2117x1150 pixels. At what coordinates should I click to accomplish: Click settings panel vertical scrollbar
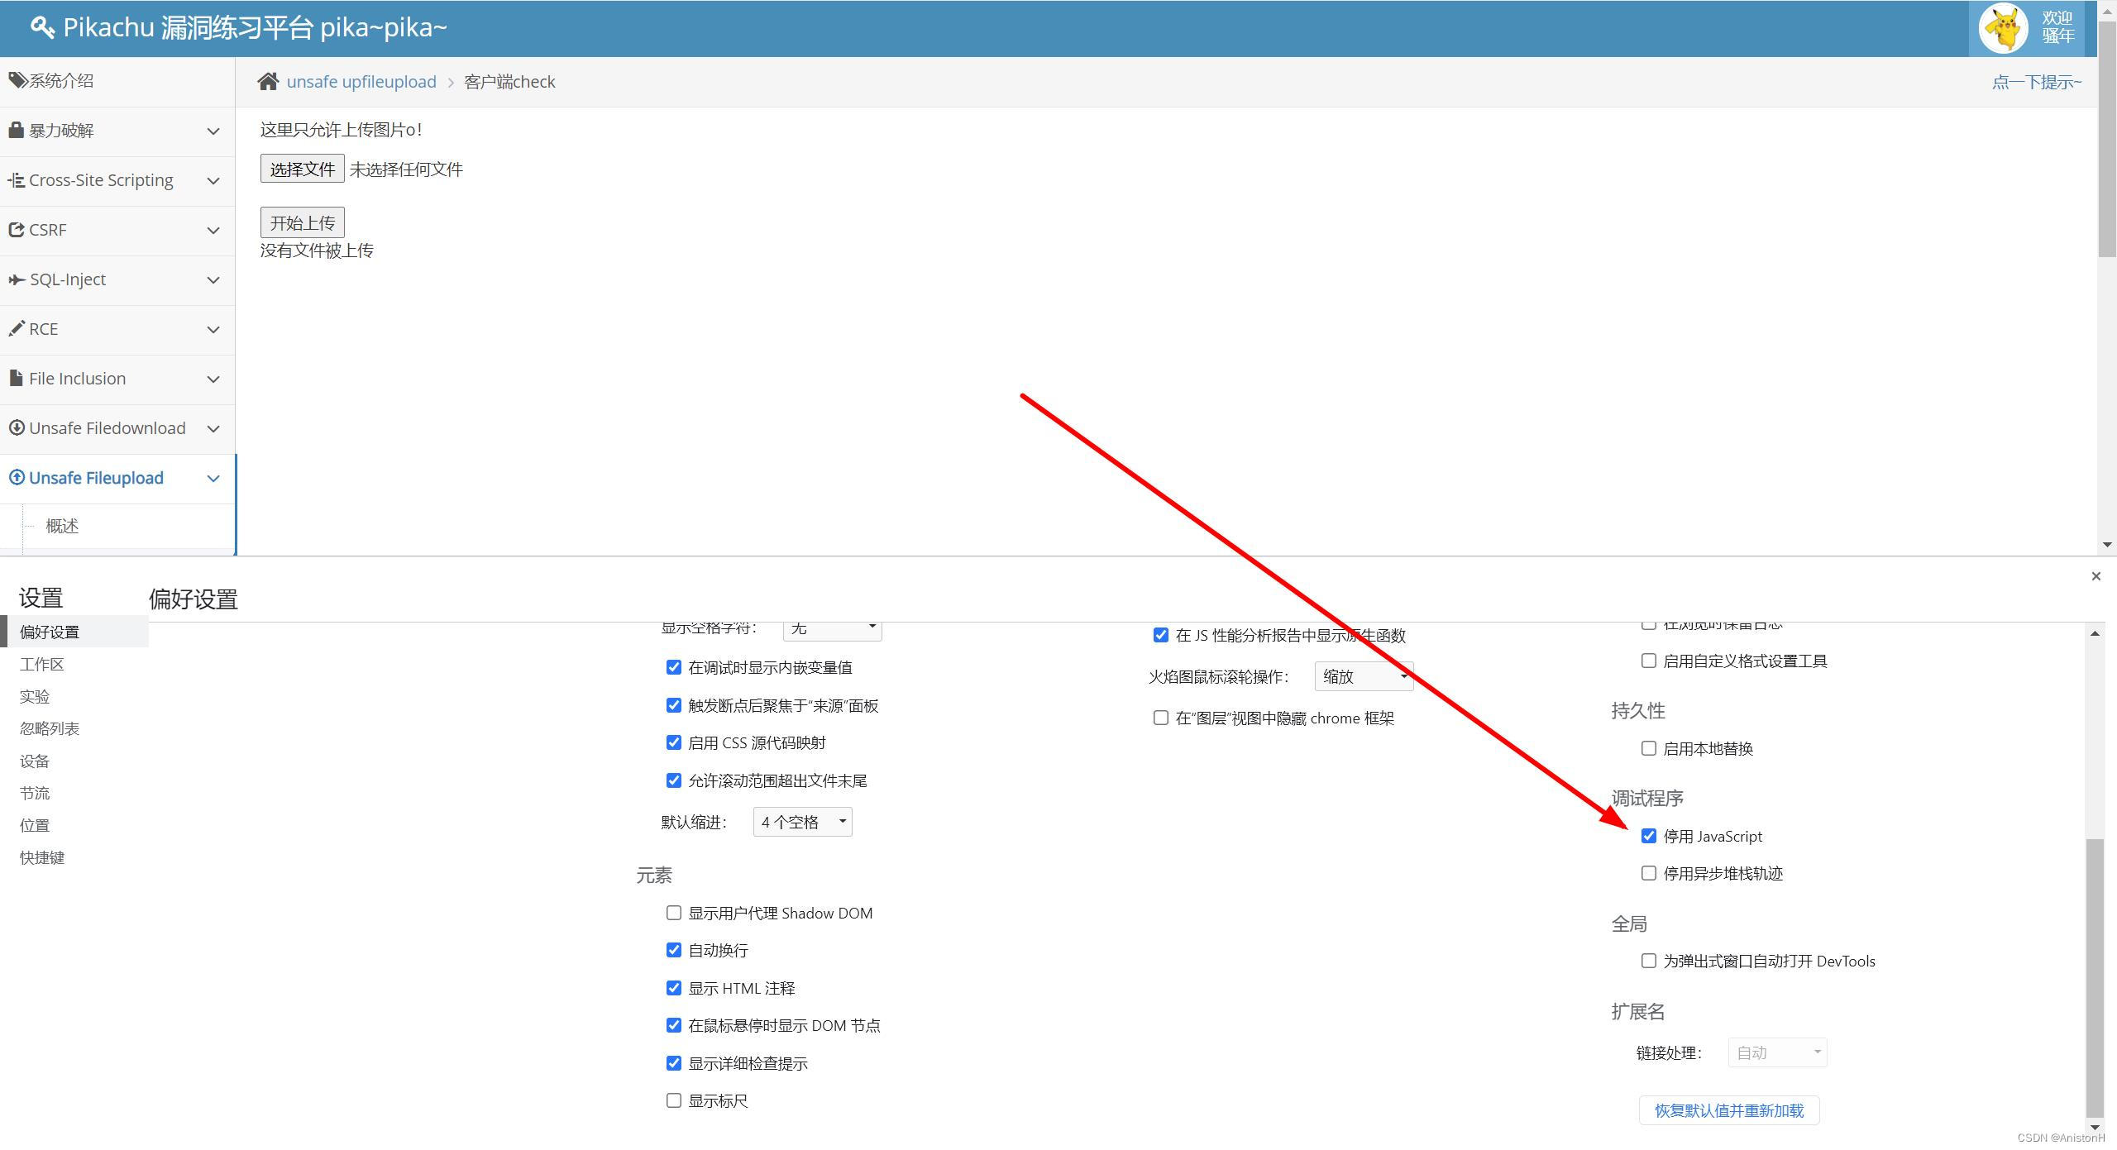(2095, 977)
